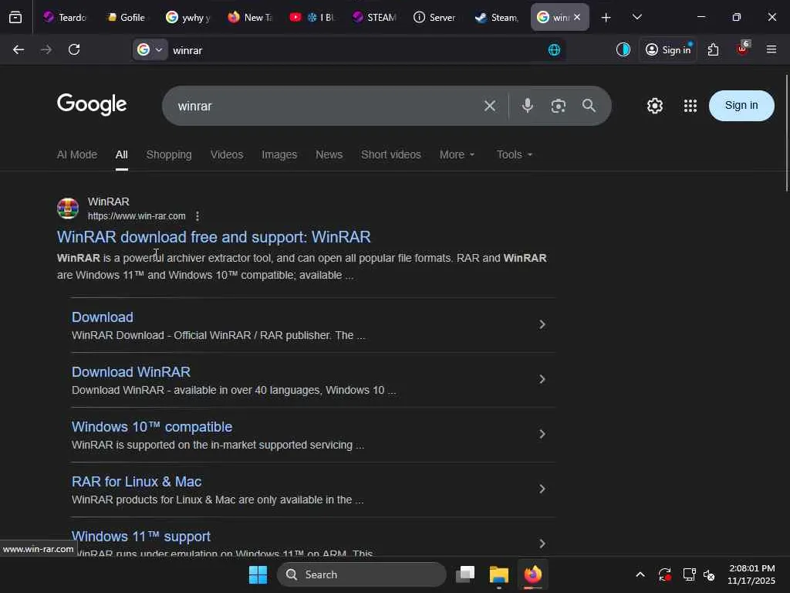Open the Windows 11 support sitelink
The image size is (790, 593).
point(141,537)
